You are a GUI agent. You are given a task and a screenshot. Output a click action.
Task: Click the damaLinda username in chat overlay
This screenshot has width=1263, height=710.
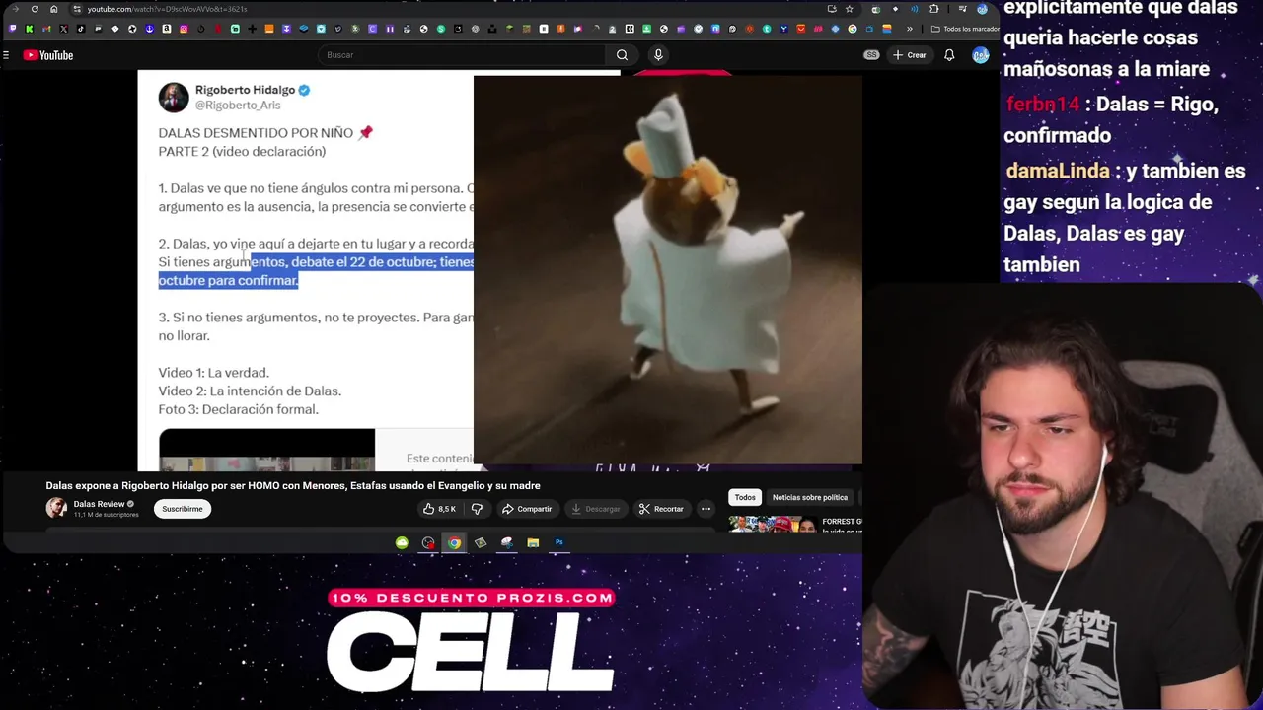[1058, 171]
